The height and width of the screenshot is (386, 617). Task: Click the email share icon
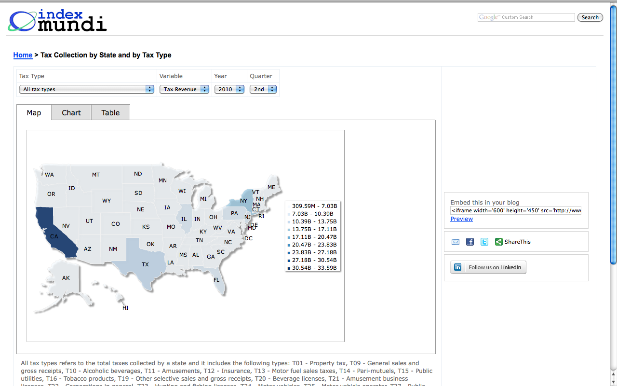pyautogui.click(x=456, y=242)
